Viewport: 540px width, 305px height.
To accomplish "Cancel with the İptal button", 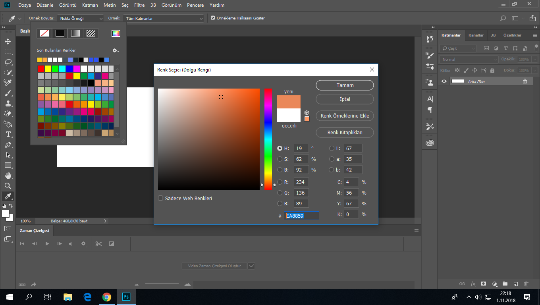I will coord(345,99).
